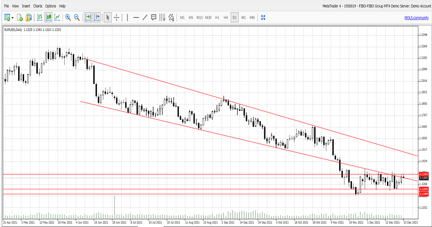
Task: Select the Trendline drawing tool
Action: coord(145,17)
